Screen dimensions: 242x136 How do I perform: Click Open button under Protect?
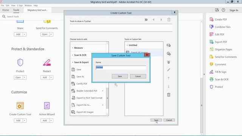tap(18, 77)
